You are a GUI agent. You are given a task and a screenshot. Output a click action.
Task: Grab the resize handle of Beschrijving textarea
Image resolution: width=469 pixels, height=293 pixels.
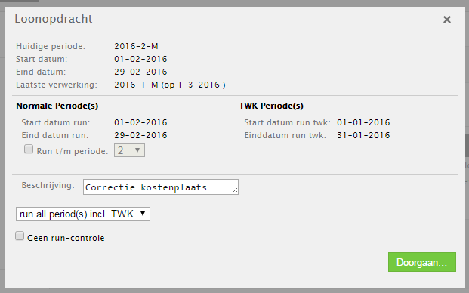point(235,191)
